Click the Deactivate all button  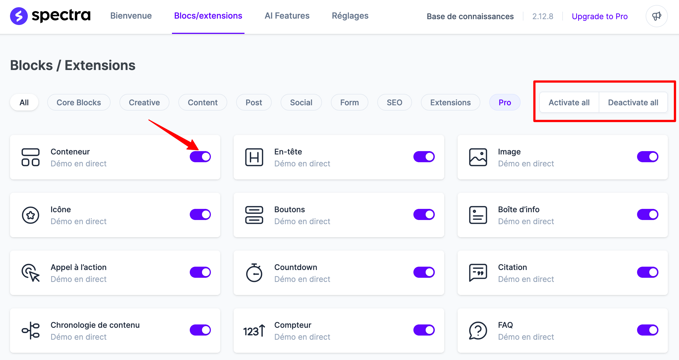click(633, 102)
